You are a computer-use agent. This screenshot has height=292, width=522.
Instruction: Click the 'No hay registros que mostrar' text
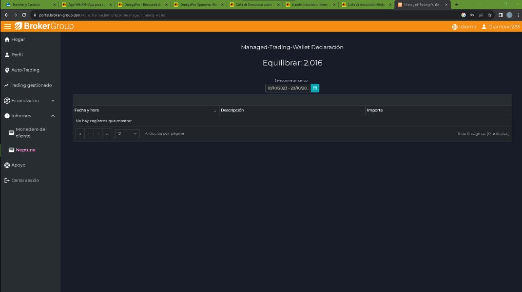click(x=103, y=121)
